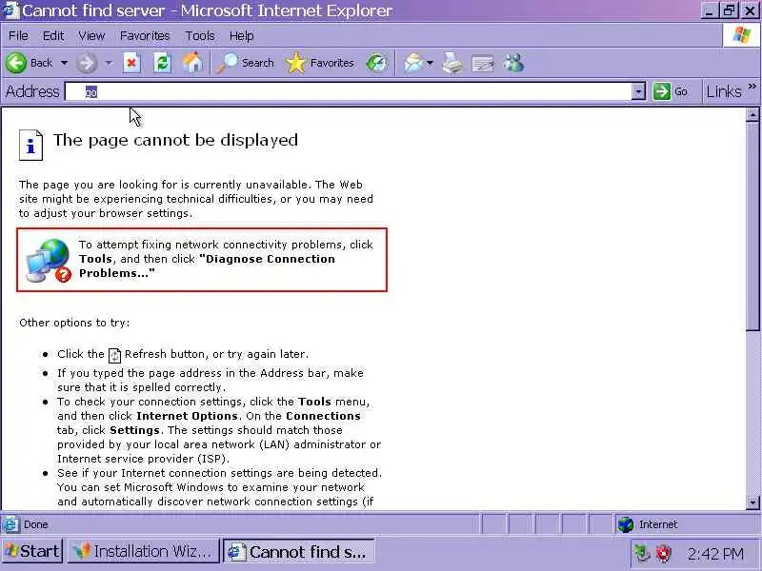Screen dimensions: 762x571
Task: Click the bold Internet Options text
Action: (x=187, y=416)
